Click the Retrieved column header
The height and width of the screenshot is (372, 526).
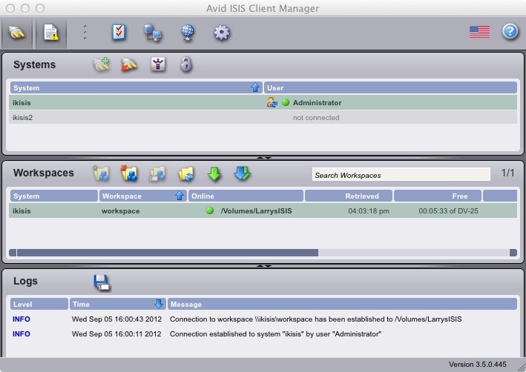tap(349, 196)
